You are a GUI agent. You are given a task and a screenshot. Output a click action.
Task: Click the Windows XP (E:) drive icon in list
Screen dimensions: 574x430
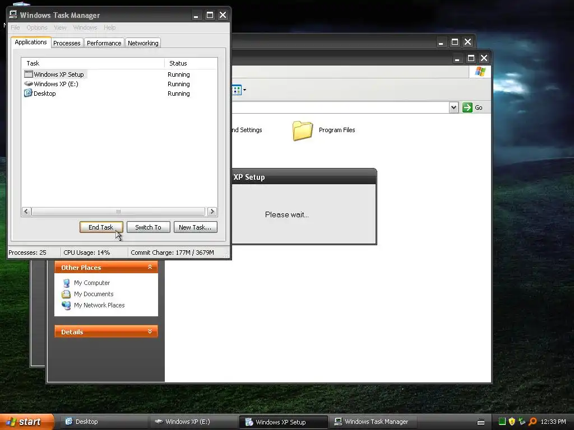(28, 84)
